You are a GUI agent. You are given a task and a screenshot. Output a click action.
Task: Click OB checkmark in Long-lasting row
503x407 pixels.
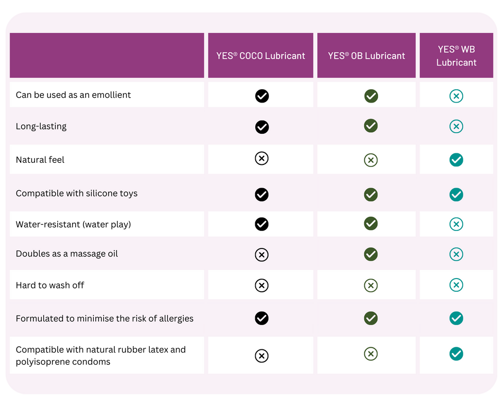[371, 125]
